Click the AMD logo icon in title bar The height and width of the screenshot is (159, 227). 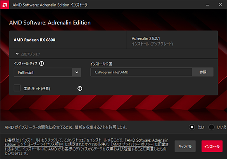pos(5,5)
